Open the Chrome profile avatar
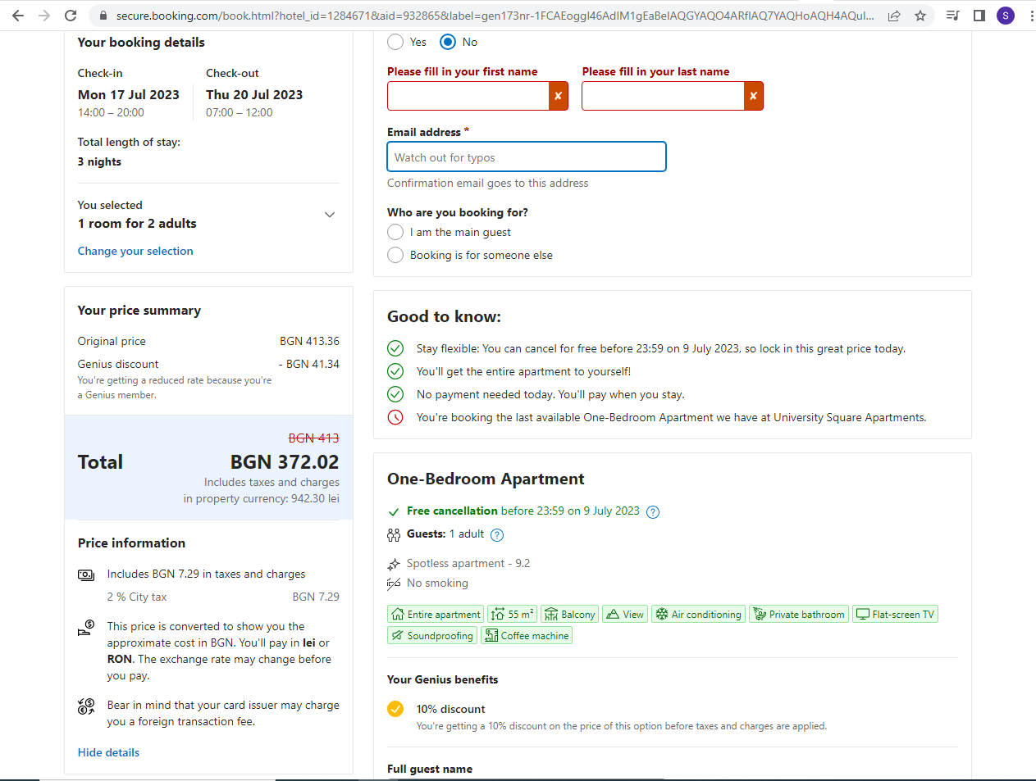 tap(1006, 16)
